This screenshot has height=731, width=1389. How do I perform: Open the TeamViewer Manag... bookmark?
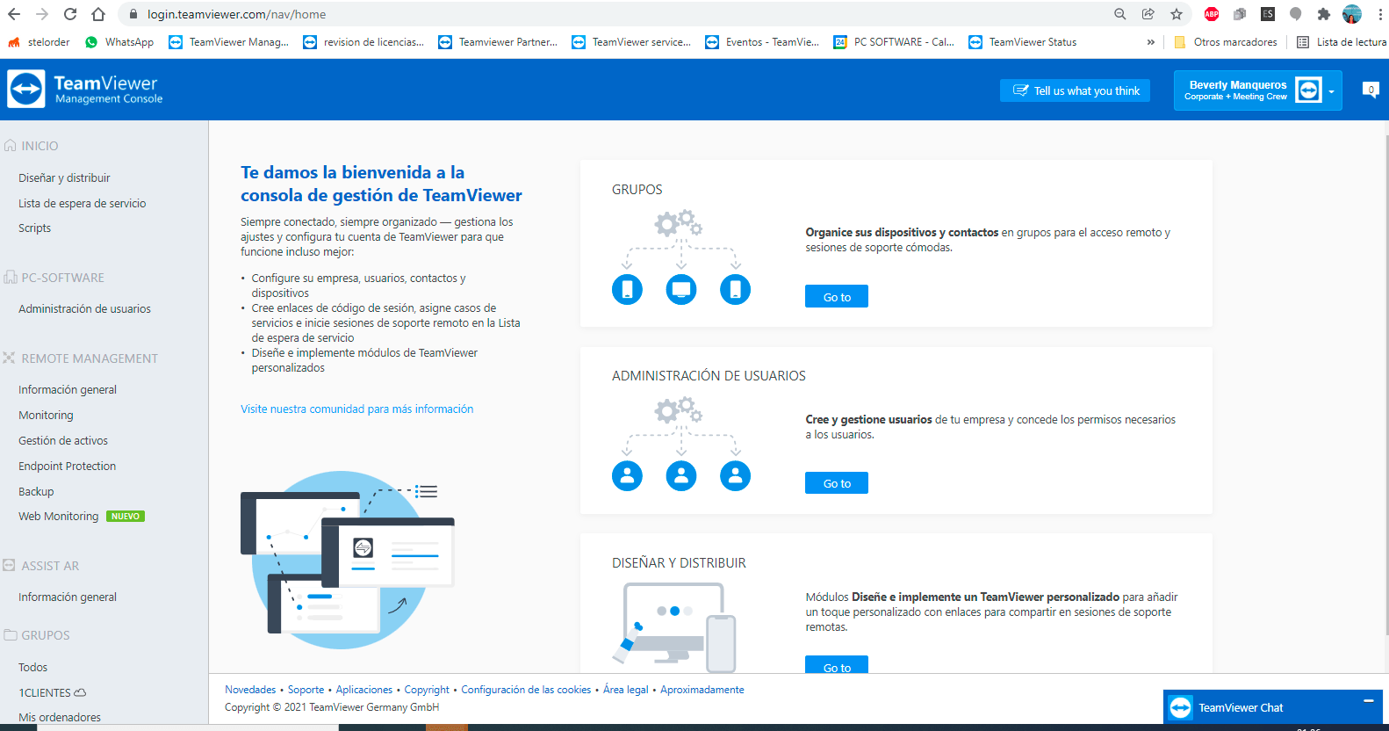coord(228,42)
